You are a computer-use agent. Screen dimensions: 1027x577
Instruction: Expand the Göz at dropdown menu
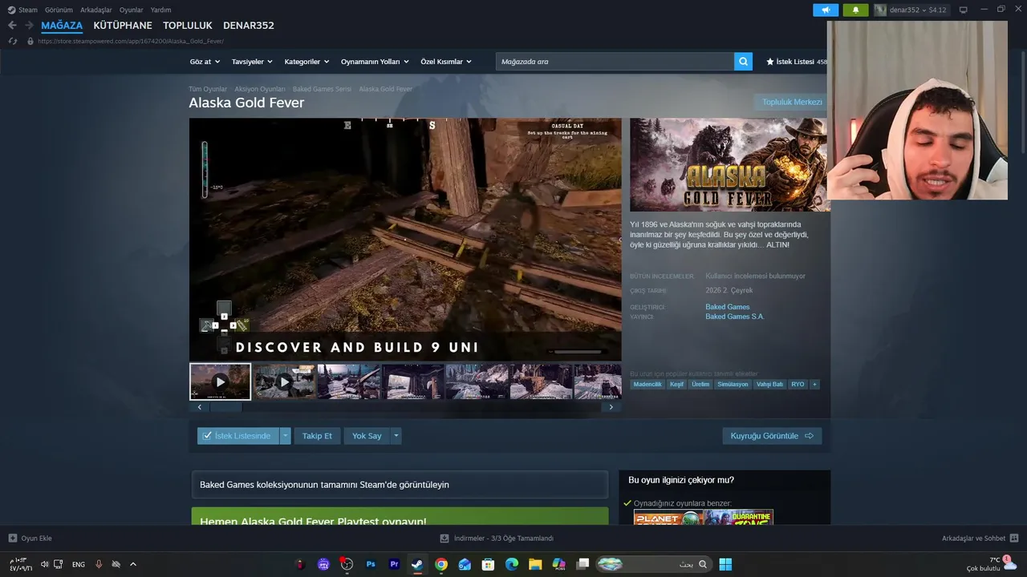[x=204, y=62]
